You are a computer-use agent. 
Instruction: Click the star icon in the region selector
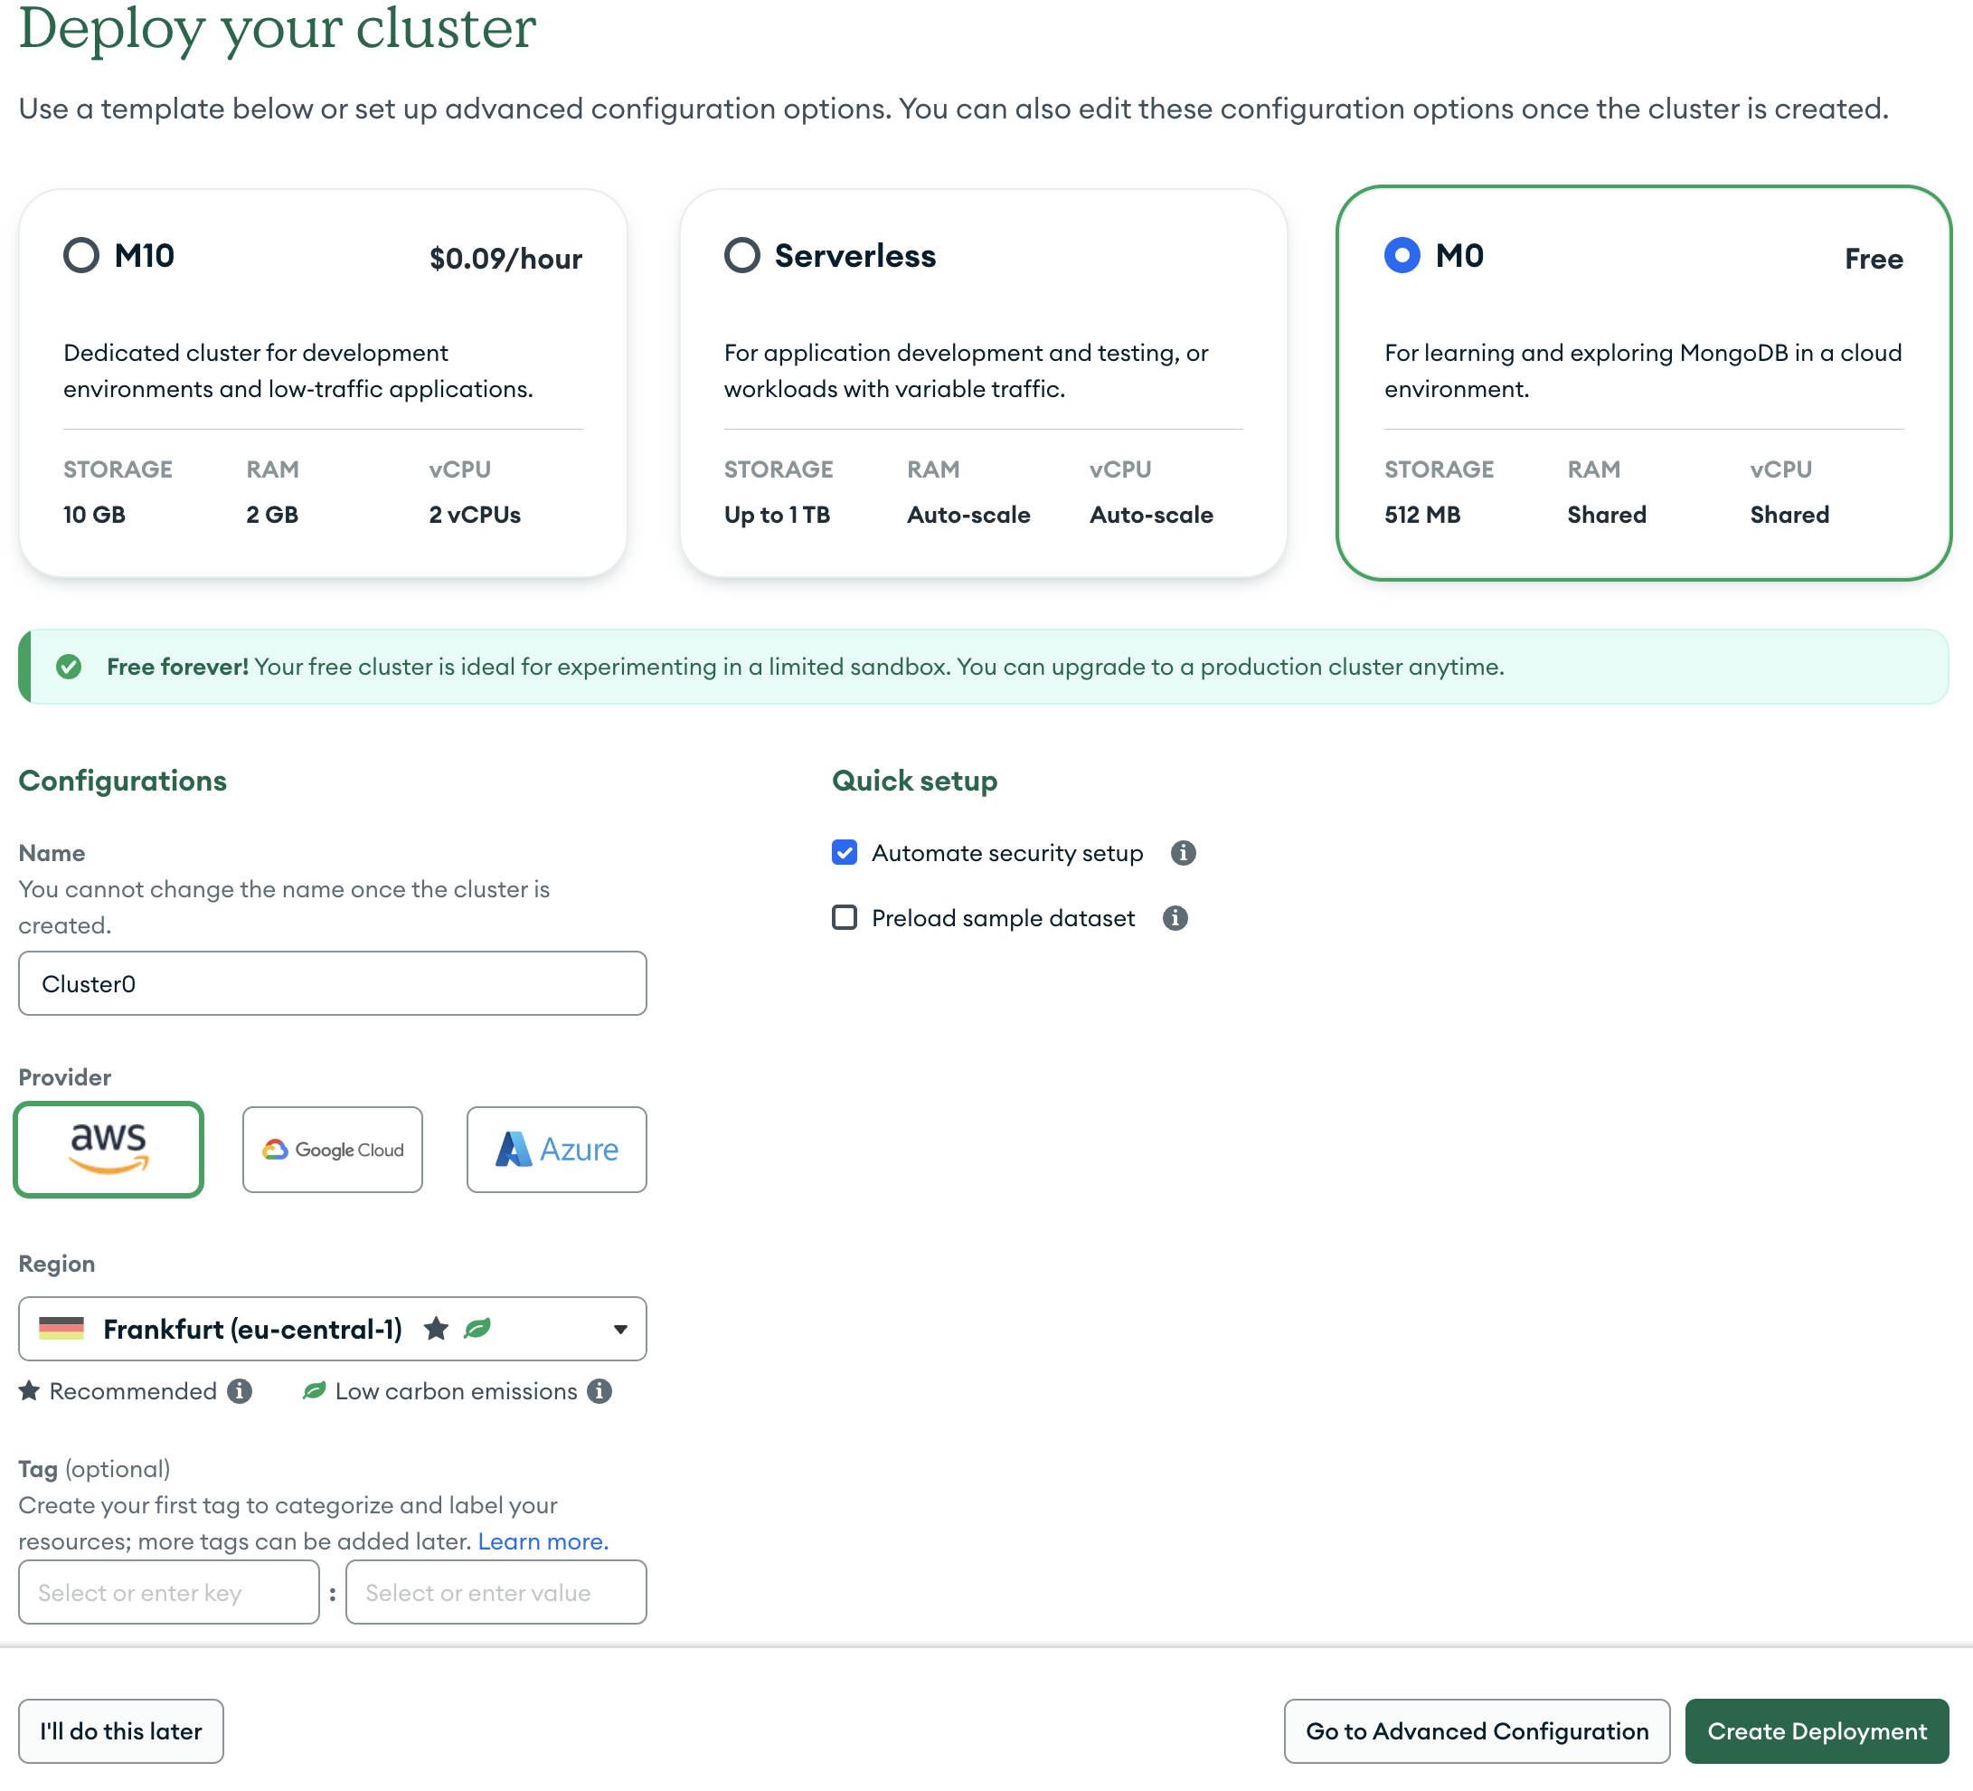(437, 1329)
